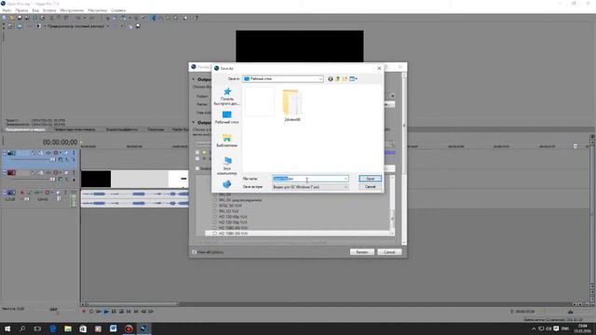
Task: Mute the second video track
Action: click(66, 173)
